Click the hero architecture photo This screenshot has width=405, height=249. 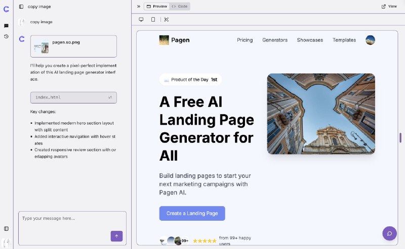coord(321,114)
